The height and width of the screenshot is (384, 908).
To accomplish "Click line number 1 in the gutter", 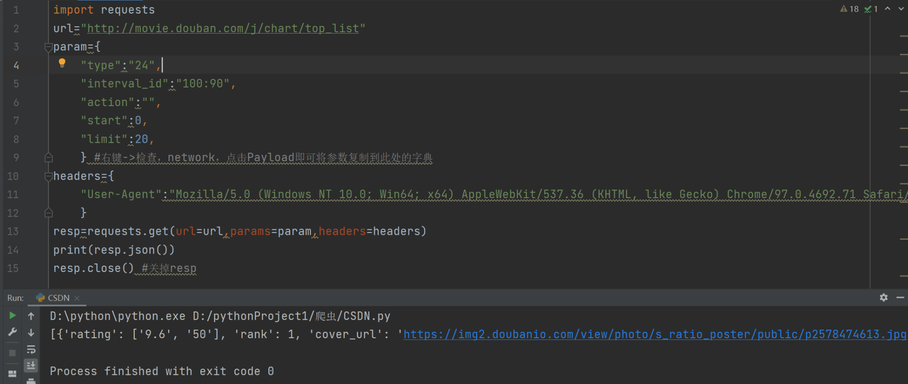I will click(x=16, y=10).
